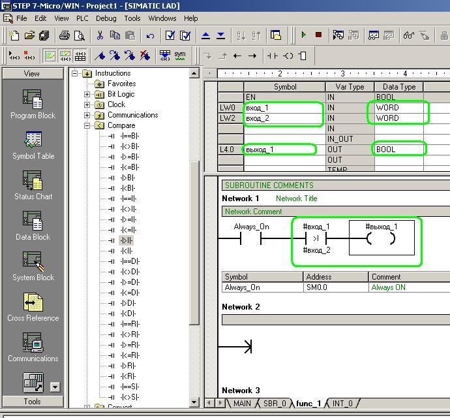Screen dimensions: 450x418
Task: Open the Data Block view
Action: [x=33, y=226]
